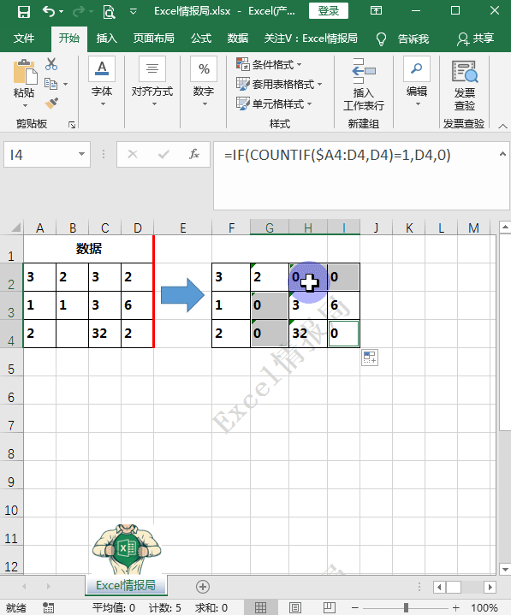Click the 数据 merged header cell

[89, 249]
